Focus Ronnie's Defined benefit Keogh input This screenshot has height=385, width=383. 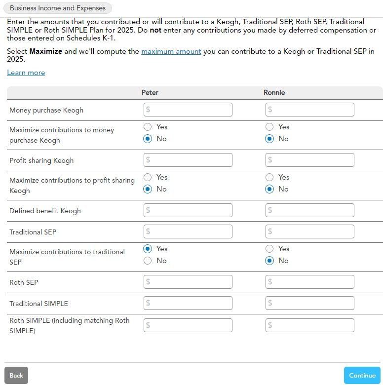click(x=309, y=210)
